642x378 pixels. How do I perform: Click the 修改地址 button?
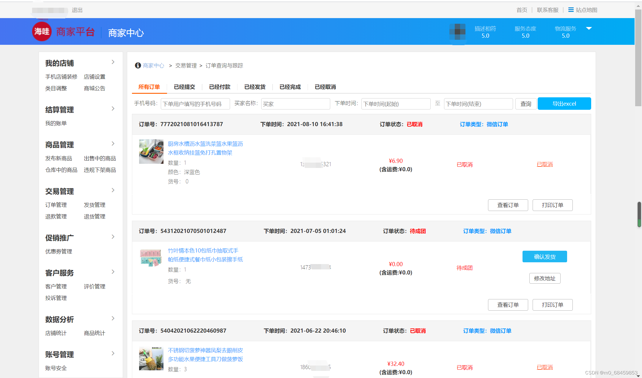coord(545,278)
